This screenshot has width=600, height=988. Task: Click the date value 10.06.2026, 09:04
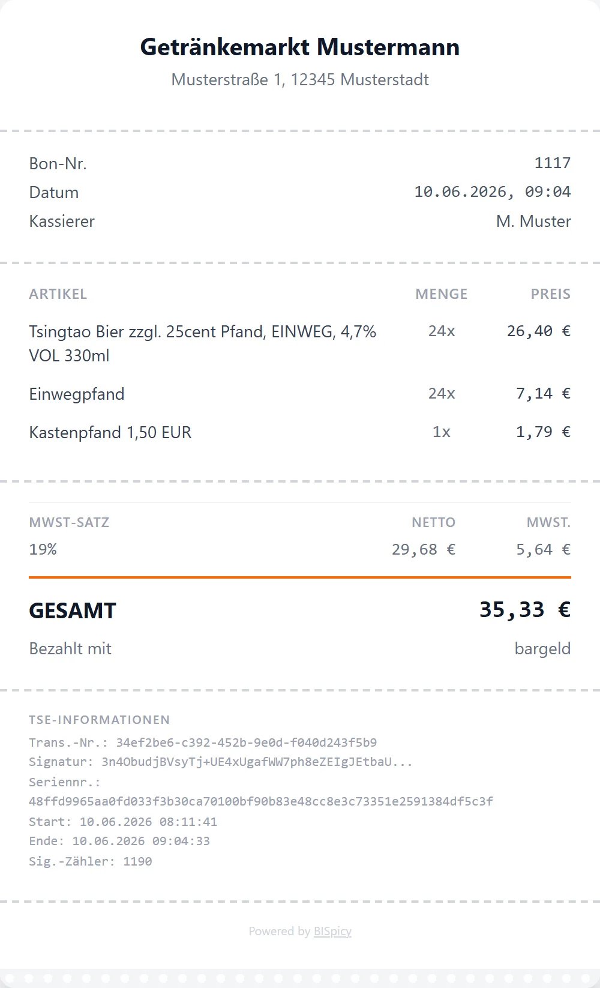coord(493,191)
